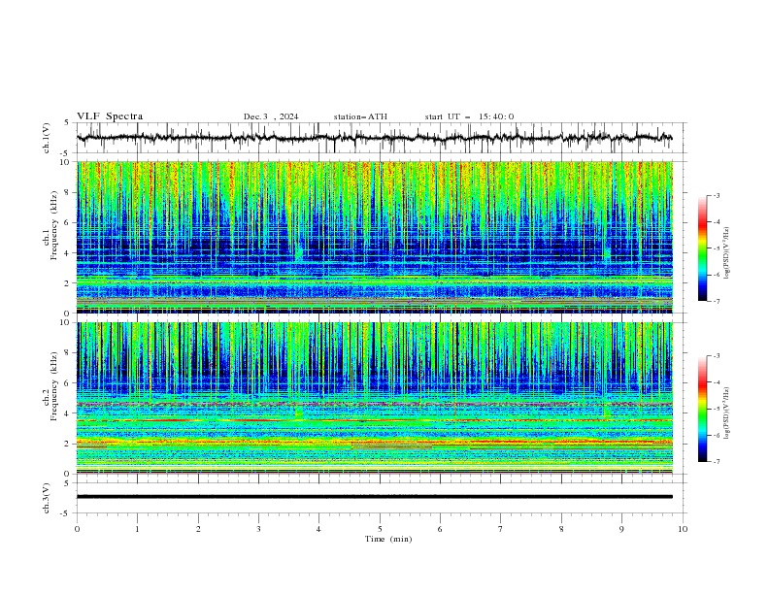Click the date text "Dec.3 , 2024"
The image size is (769, 594).
coord(271,116)
